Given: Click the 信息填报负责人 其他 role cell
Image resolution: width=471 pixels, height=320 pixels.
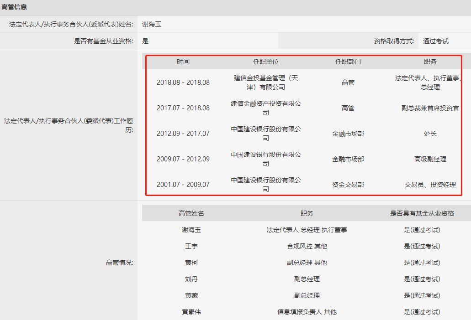Looking at the screenshot, I should [307, 312].
